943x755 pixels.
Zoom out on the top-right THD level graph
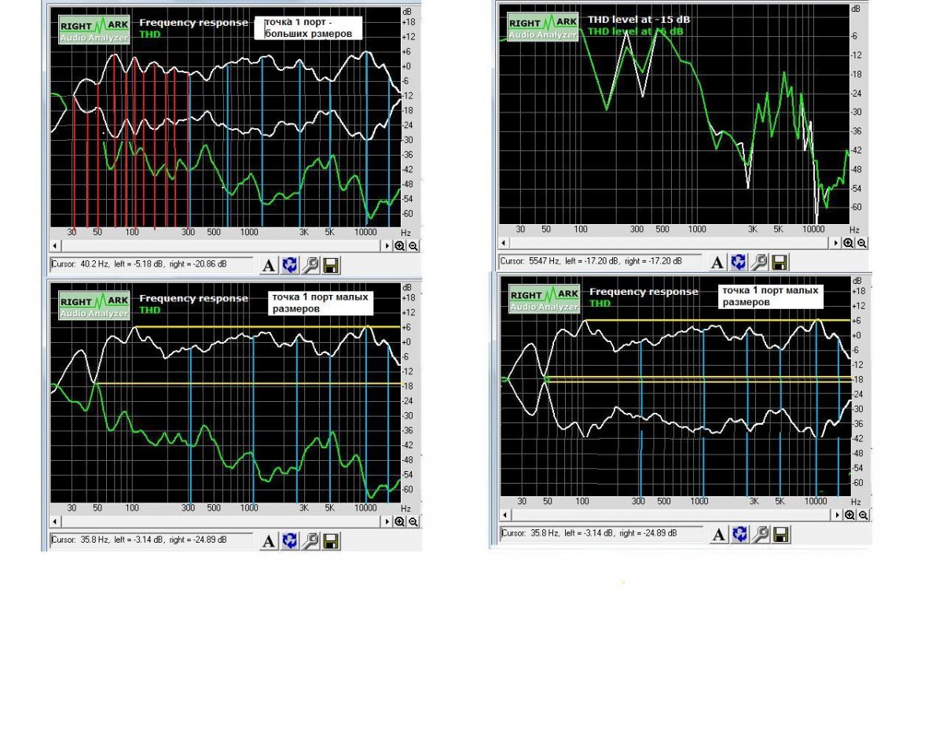pyautogui.click(x=862, y=243)
